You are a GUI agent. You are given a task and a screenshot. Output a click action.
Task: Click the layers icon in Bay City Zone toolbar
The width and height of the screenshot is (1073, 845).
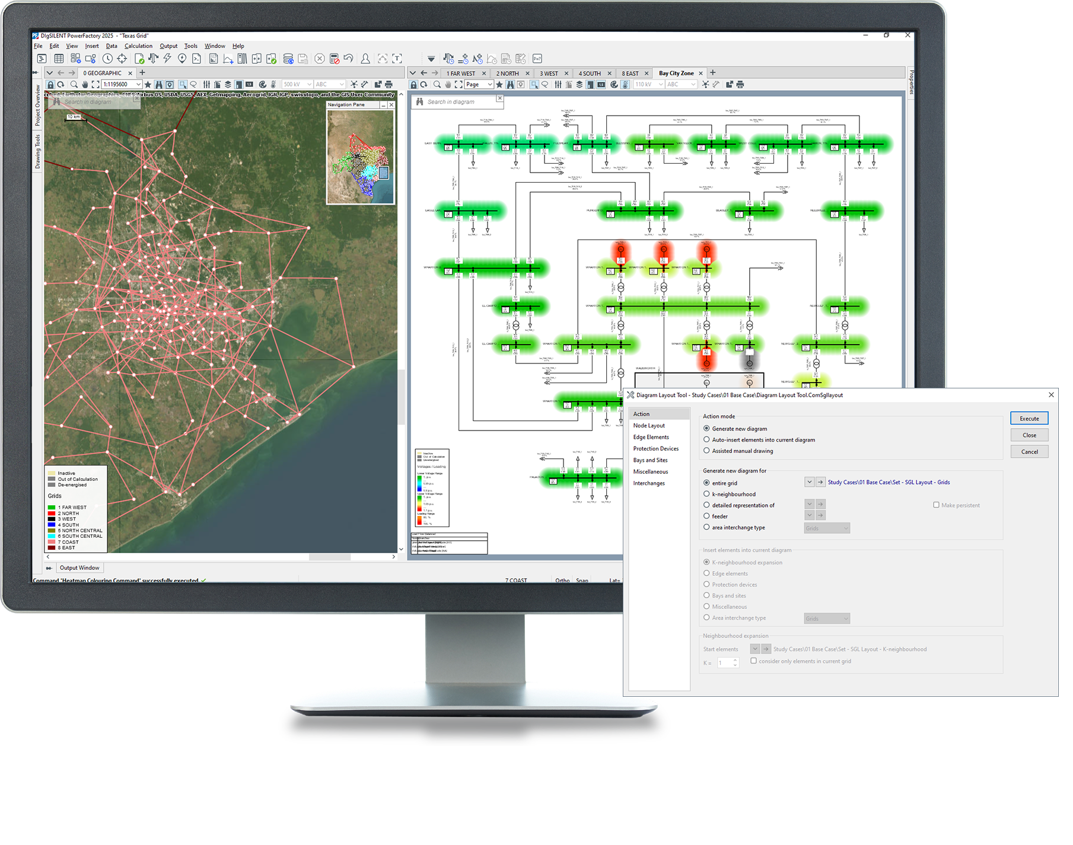pyautogui.click(x=579, y=85)
